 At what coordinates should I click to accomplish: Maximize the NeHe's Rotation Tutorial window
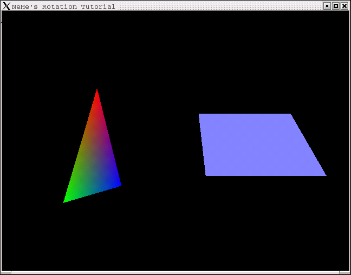336,6
